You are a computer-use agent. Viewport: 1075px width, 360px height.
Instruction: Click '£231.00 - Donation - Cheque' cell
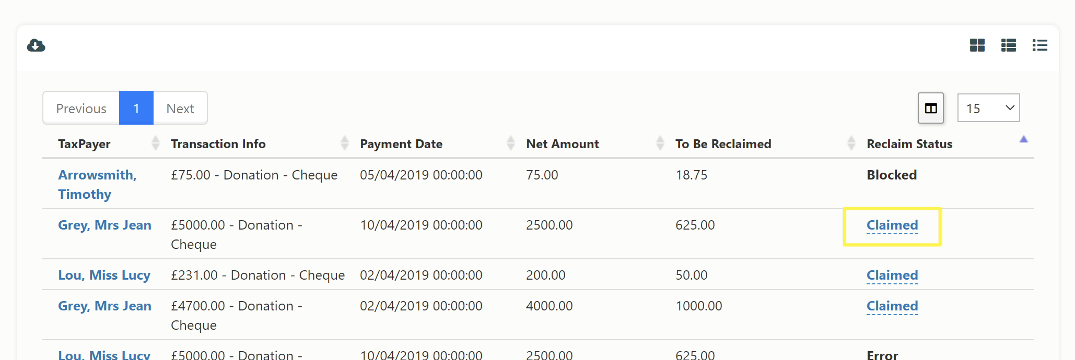[258, 275]
